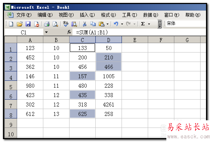The width and height of the screenshot is (210, 142).
Task: Click highlighted cell containing 157
Action: tap(82, 76)
